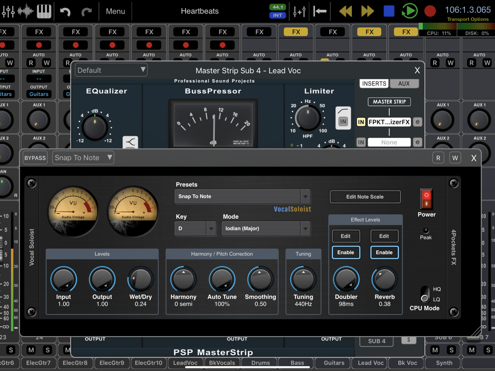Viewport: 495px width, 371px height.
Task: Select the ElecGtr7 track tab
Action: [x=39, y=363]
